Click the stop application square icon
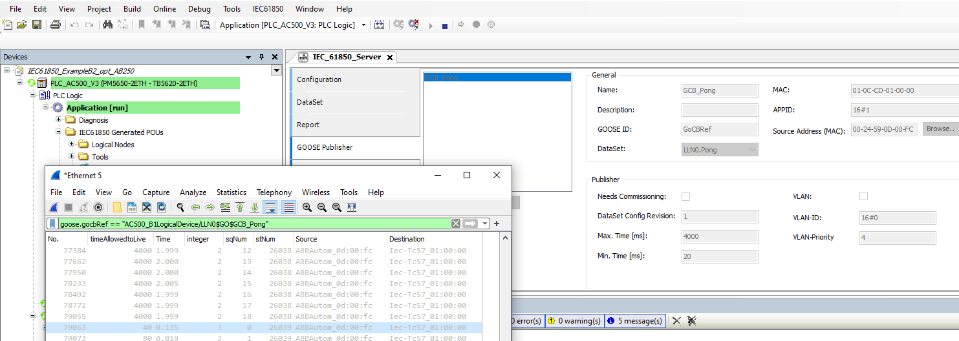The height and width of the screenshot is (341, 959). 445,26
